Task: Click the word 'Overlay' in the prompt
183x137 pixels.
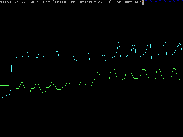Action: (x=131, y=2)
